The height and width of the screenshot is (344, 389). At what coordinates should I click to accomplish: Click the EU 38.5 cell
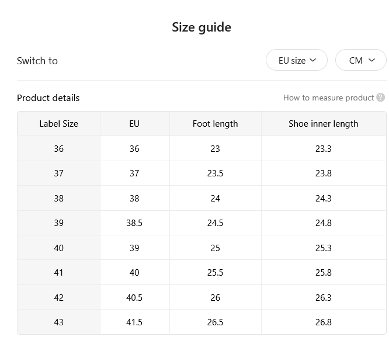(x=134, y=223)
